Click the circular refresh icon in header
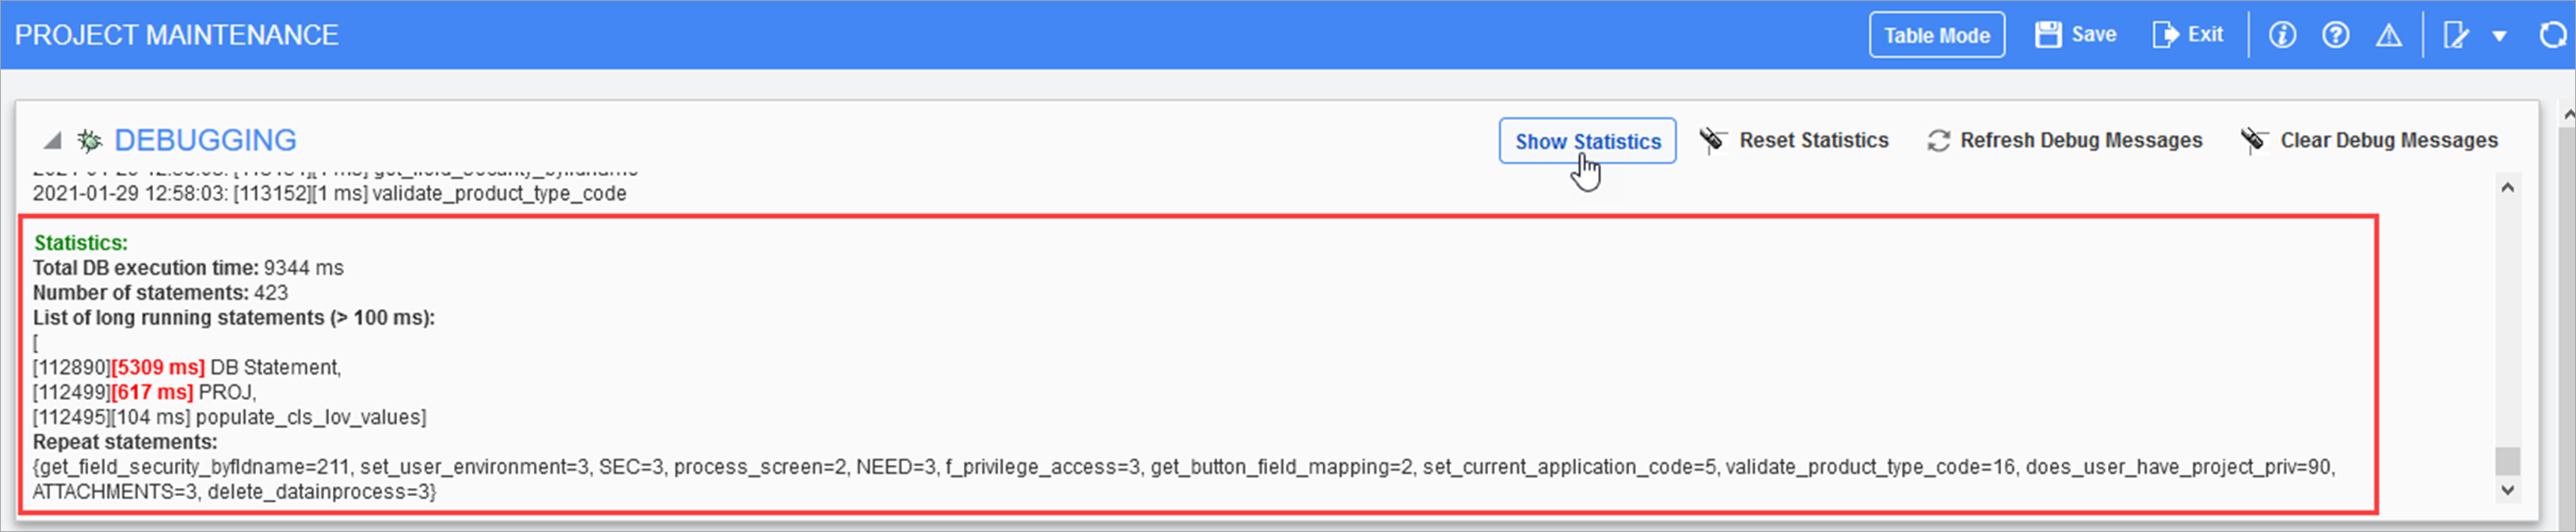Viewport: 2576px width, 532px height. (x=2552, y=35)
